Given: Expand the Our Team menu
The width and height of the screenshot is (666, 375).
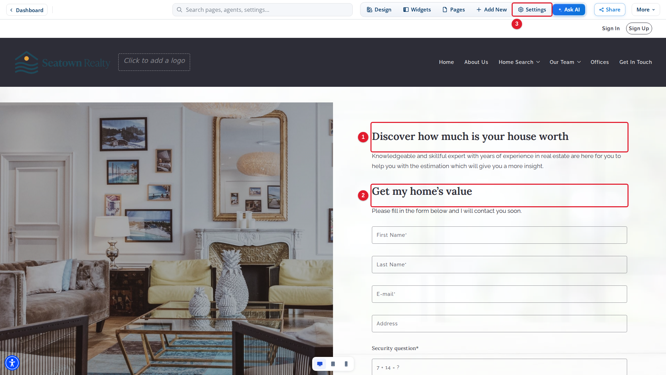Looking at the screenshot, I should 565,62.
